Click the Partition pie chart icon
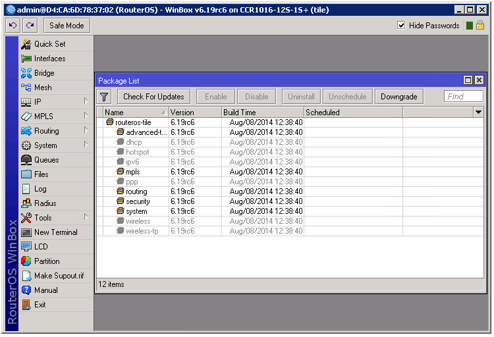The width and height of the screenshot is (494, 337). click(x=26, y=261)
